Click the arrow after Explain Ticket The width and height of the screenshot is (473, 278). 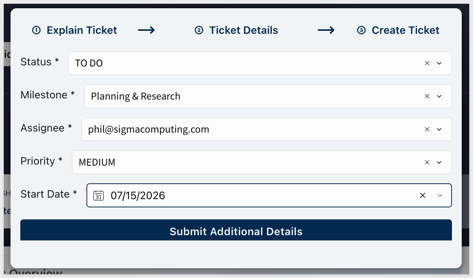146,30
